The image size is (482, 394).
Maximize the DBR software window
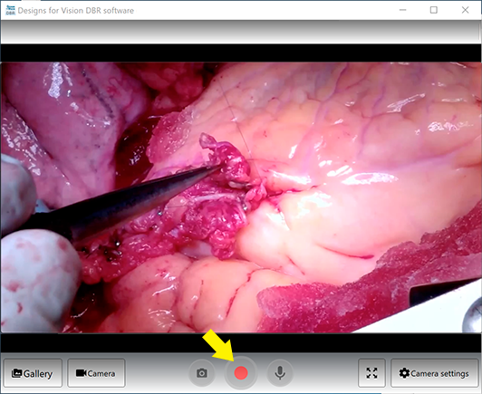pyautogui.click(x=433, y=10)
